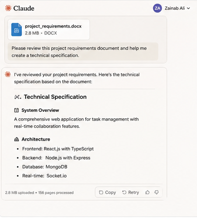Viewport: 197px width, 218px height.
Task: Give the response a thumbs up
Action: point(147,192)
